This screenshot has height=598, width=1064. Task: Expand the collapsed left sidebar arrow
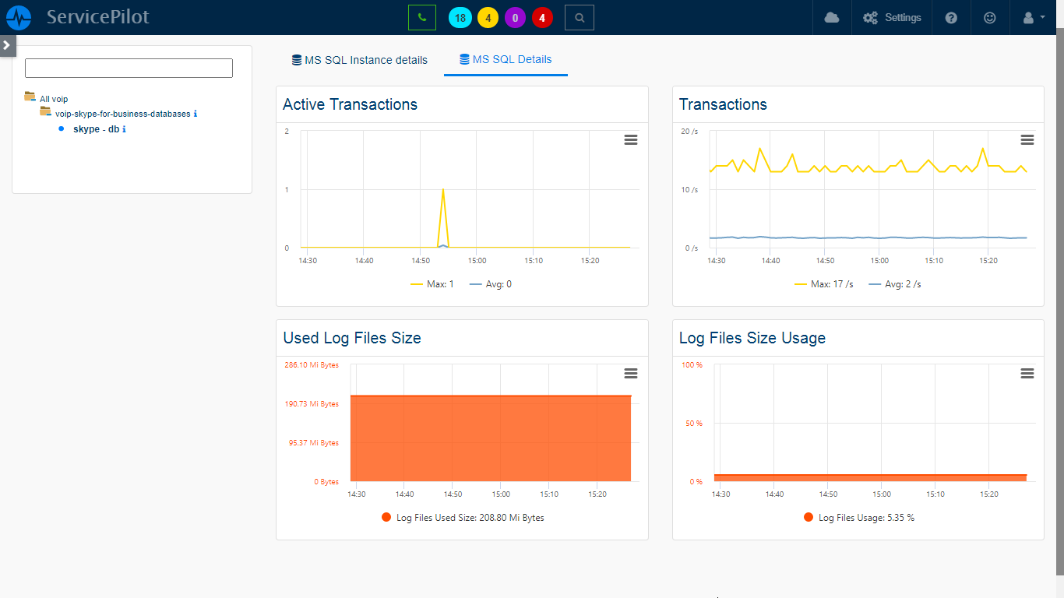(7, 45)
